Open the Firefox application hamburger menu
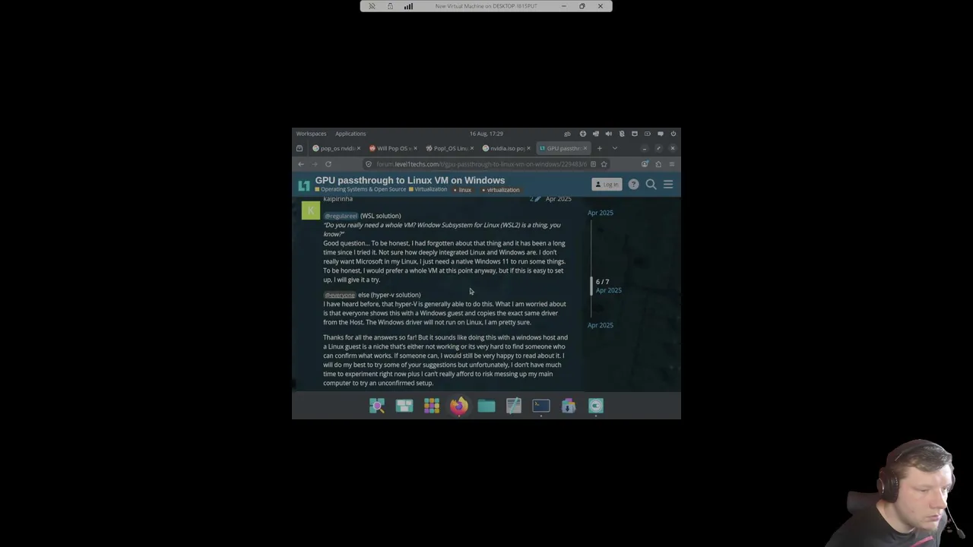The image size is (973, 547). (x=672, y=164)
